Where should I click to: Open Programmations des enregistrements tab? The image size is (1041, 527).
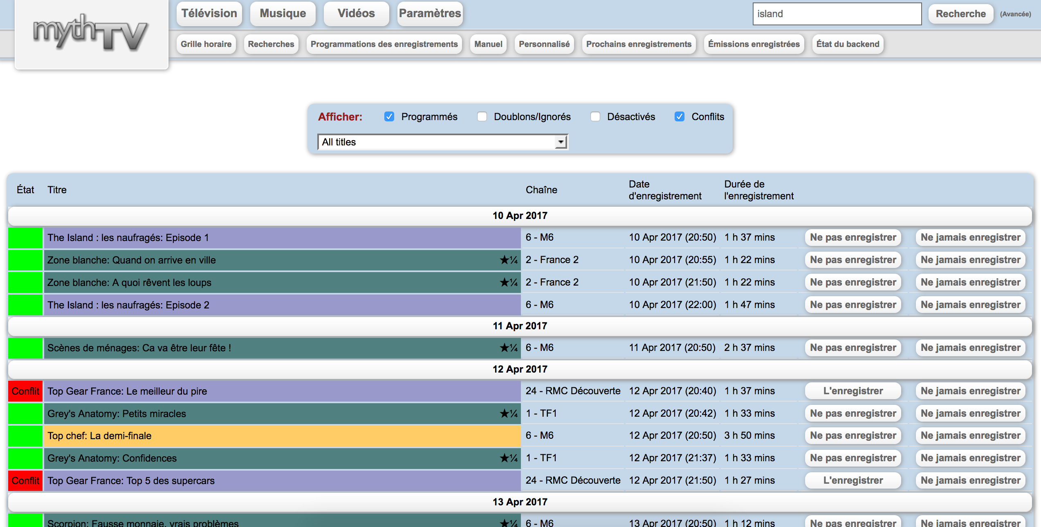pyautogui.click(x=384, y=44)
